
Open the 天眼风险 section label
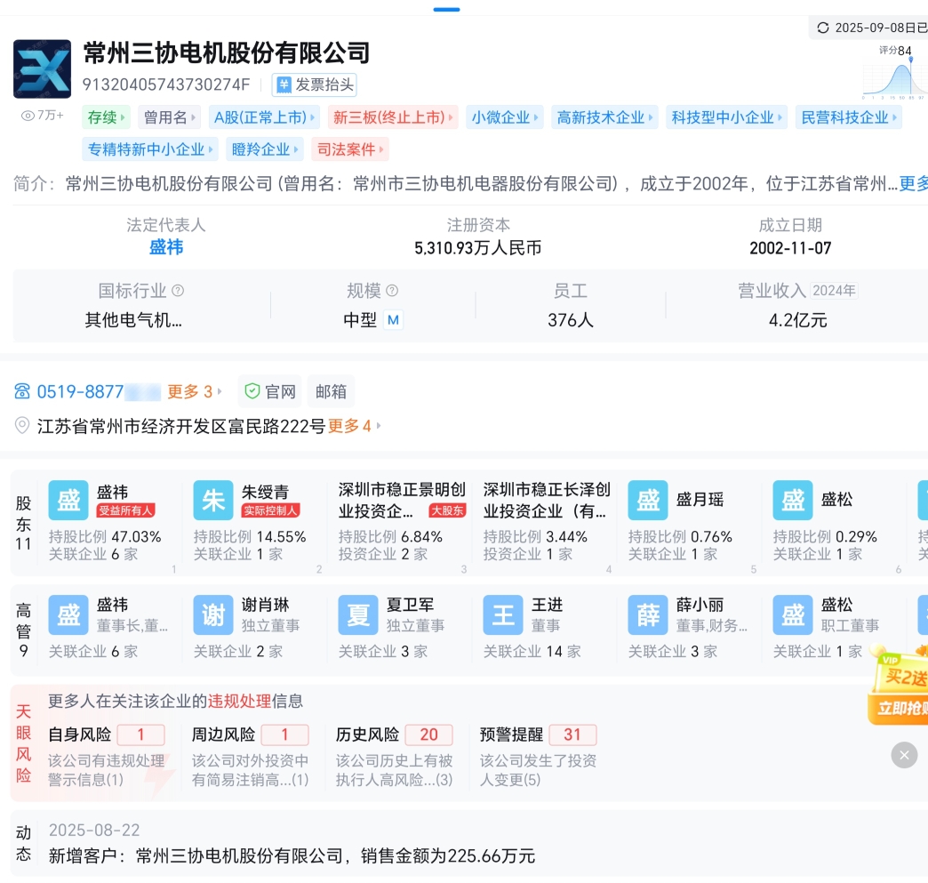pos(23,743)
